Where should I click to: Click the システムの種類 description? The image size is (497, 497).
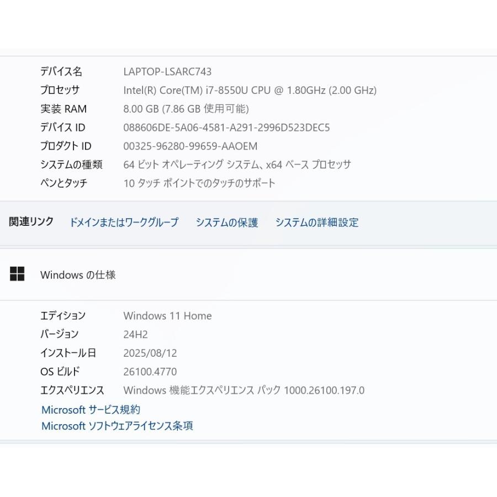(x=237, y=164)
